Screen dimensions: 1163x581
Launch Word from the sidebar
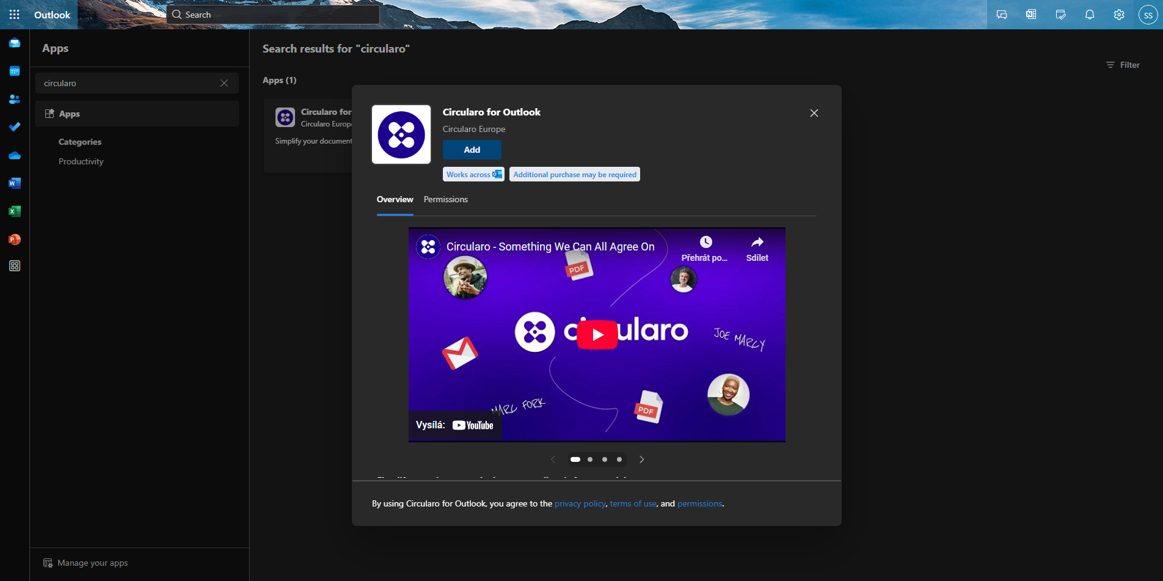point(14,183)
